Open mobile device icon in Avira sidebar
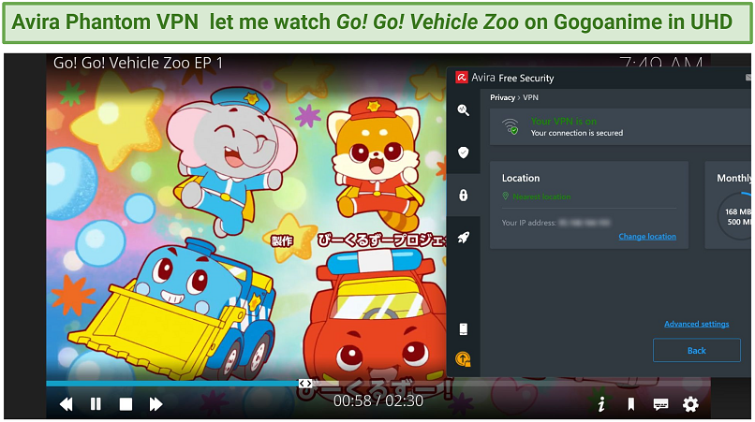Viewport: 755px width, 422px height. coord(463,329)
